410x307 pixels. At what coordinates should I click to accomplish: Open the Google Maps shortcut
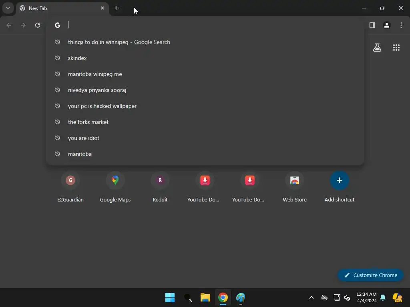point(115,187)
